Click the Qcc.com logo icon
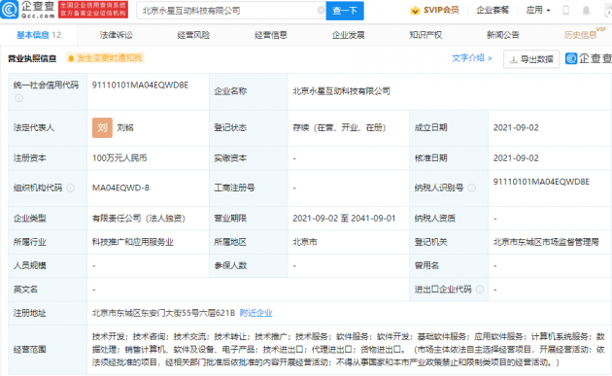The image size is (612, 376). 10,10
